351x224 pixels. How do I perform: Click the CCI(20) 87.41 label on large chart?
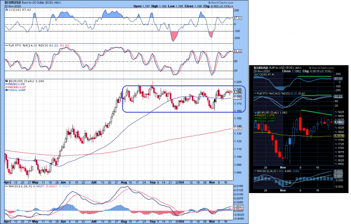coord(20,10)
